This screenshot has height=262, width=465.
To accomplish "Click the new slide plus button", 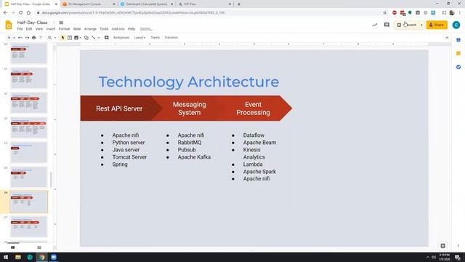I will 9,38.
